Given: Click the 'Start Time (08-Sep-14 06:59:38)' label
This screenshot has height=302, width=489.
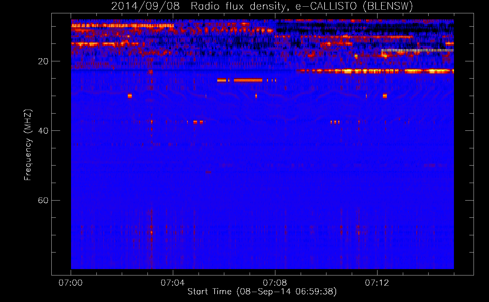Looking at the screenshot, I should click(262, 292).
